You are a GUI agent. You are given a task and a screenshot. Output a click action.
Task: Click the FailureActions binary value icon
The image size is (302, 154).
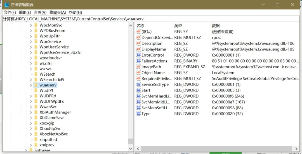[138, 61]
